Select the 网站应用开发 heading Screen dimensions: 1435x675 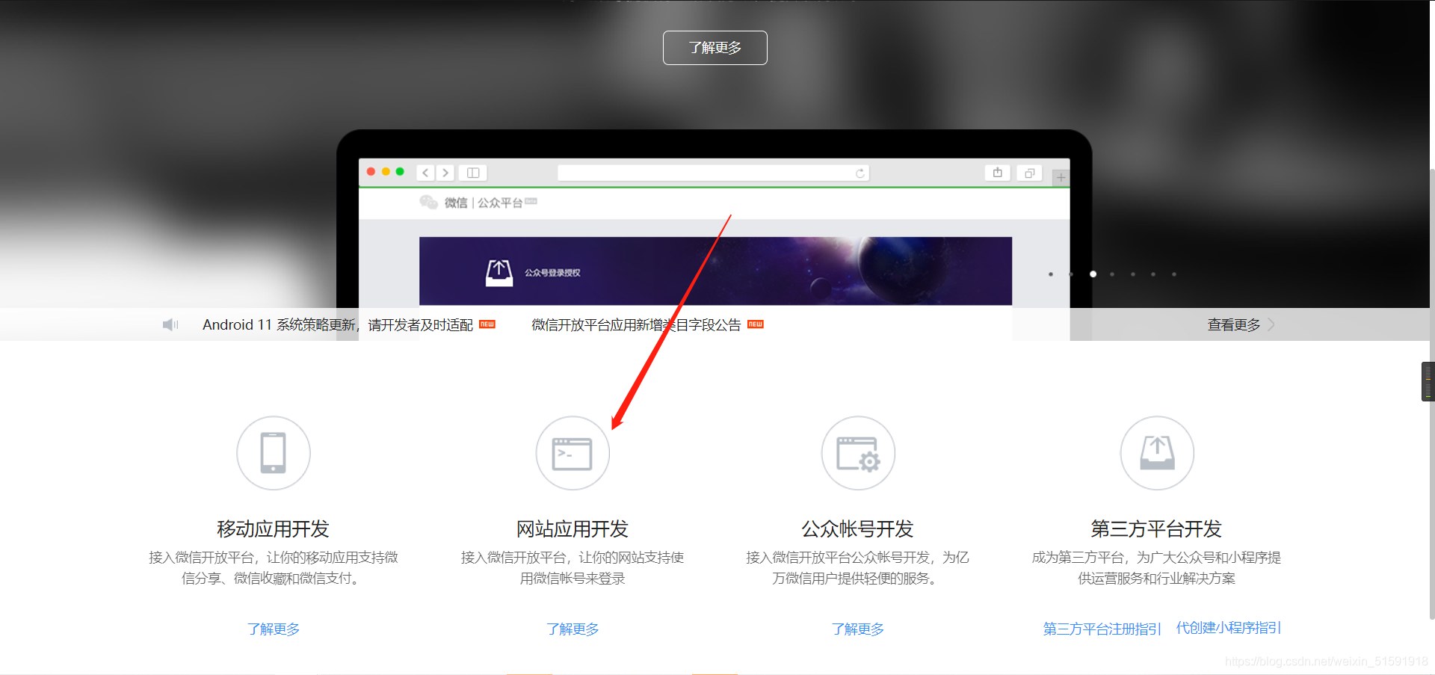click(573, 529)
